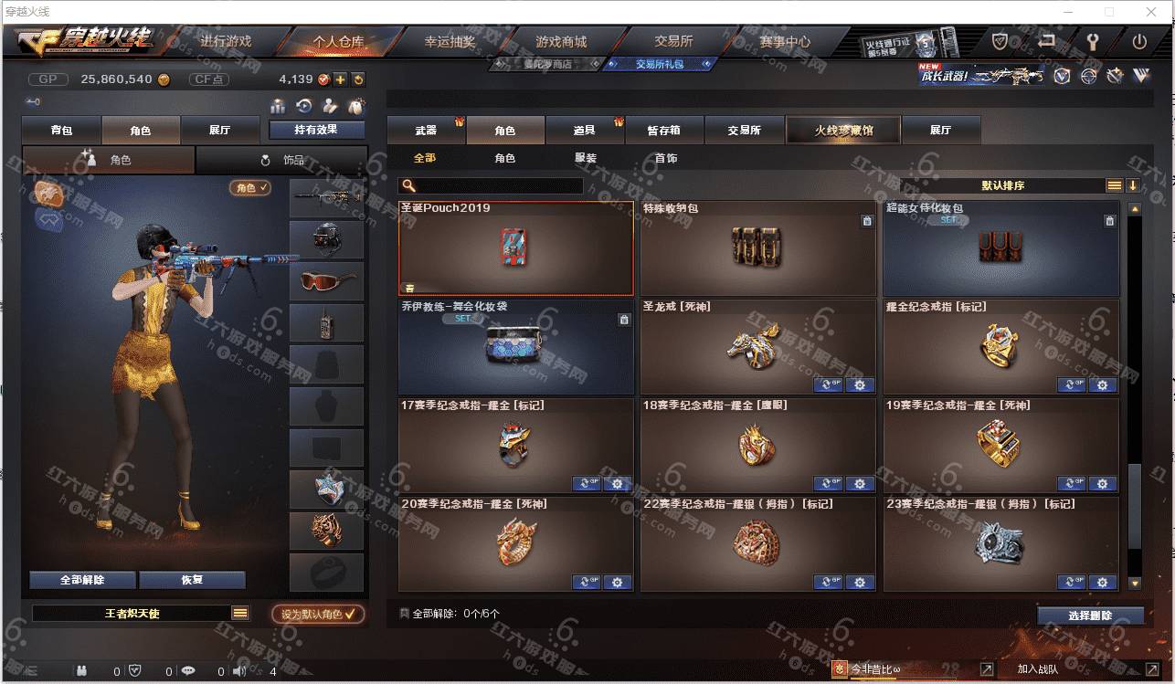Click GP exchange icon on 19赛季纪念戒指
This screenshot has height=684, width=1175.
click(1072, 483)
